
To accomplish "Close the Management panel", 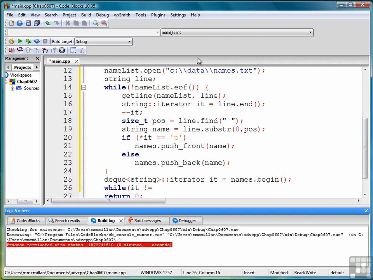I will [x=37, y=58].
